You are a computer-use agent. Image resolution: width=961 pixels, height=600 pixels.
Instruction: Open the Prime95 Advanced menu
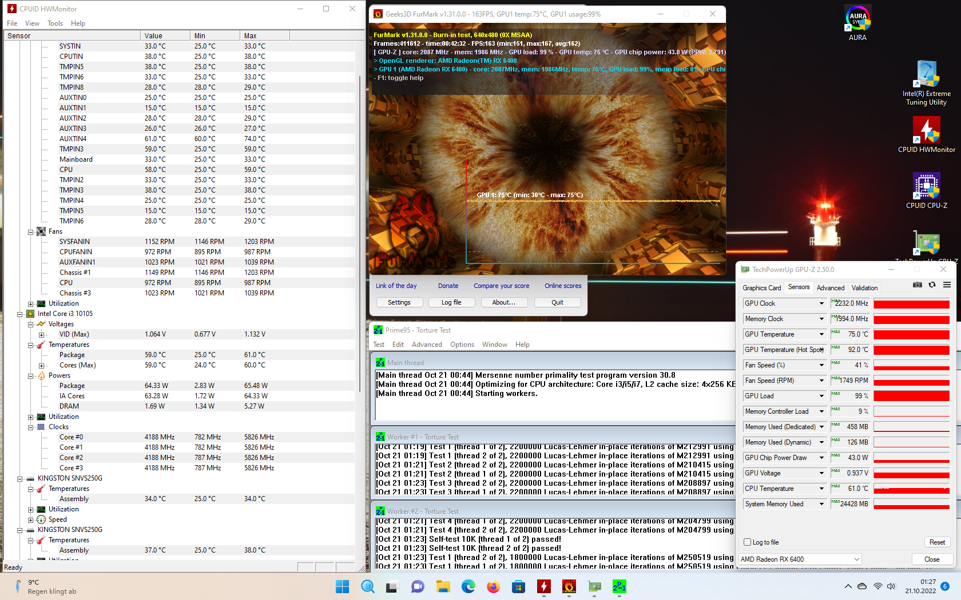coord(427,345)
